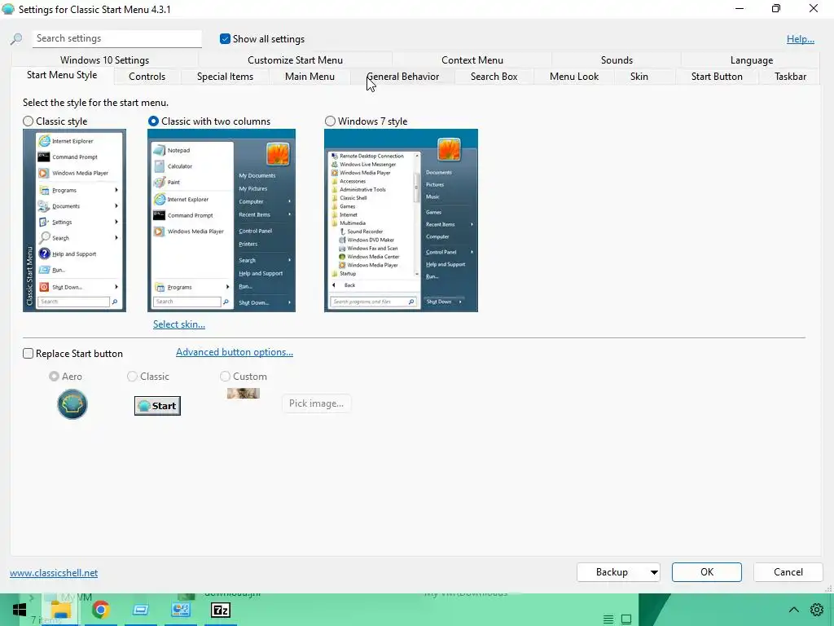Choose the Classic button radio option
The height and width of the screenshot is (626, 834).
pos(132,377)
